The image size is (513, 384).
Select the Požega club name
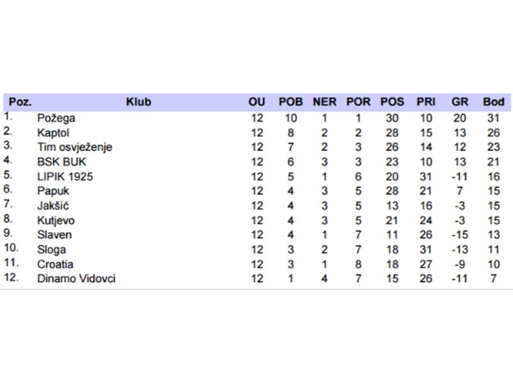tap(56, 118)
